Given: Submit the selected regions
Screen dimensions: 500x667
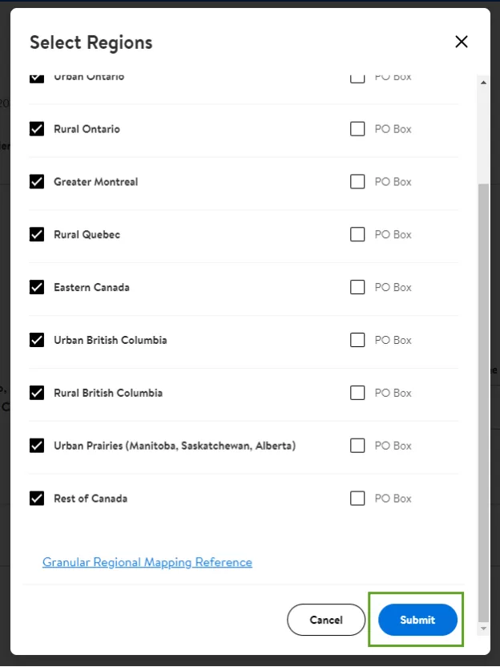Looking at the screenshot, I should point(417,620).
